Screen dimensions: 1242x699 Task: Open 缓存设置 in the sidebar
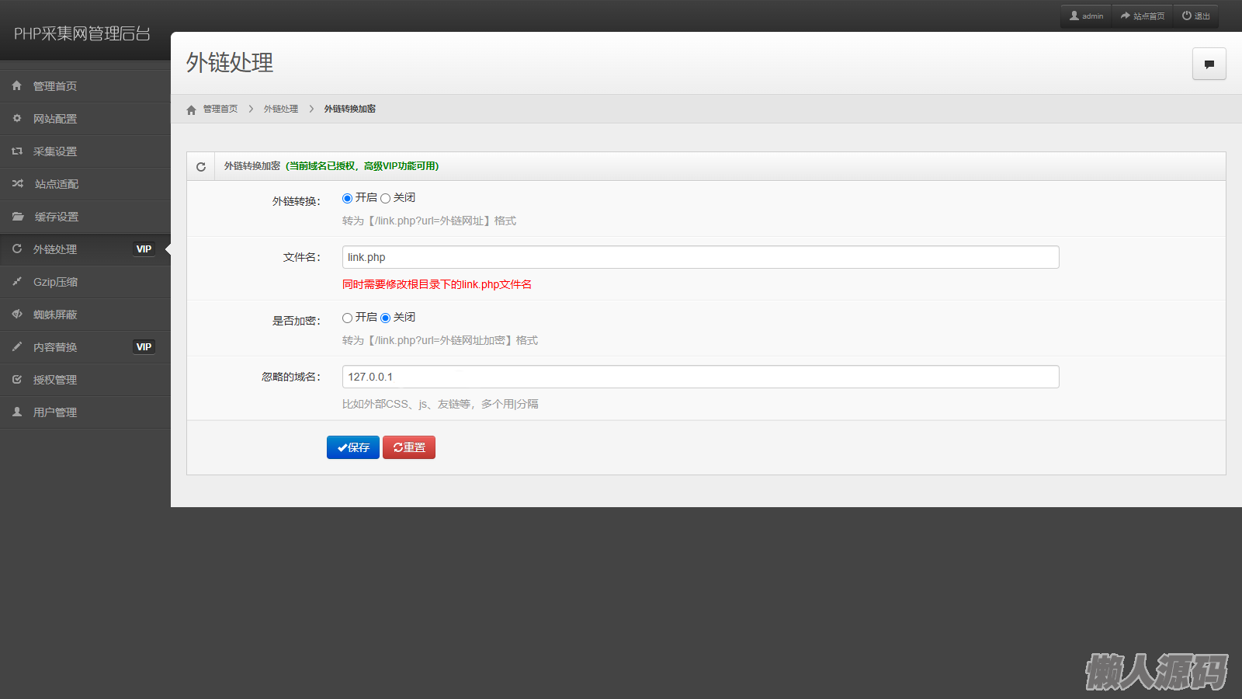(85, 217)
